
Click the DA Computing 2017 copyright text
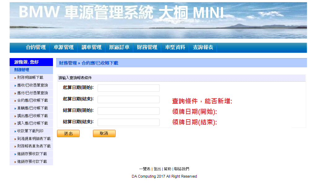click(x=164, y=176)
